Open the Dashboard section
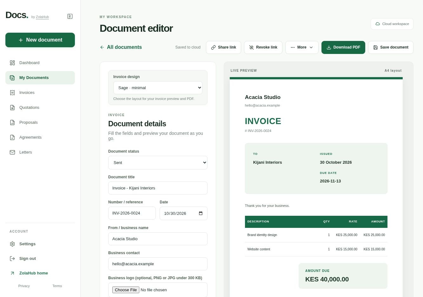 pos(40,63)
